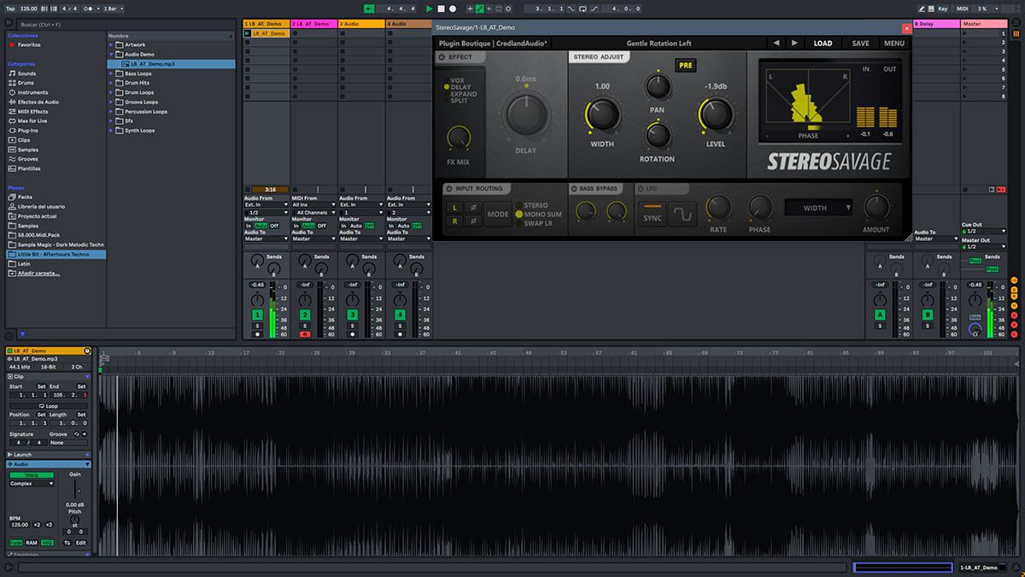Adjust the clip Gain slider
The width and height of the screenshot is (1025, 577).
click(75, 489)
